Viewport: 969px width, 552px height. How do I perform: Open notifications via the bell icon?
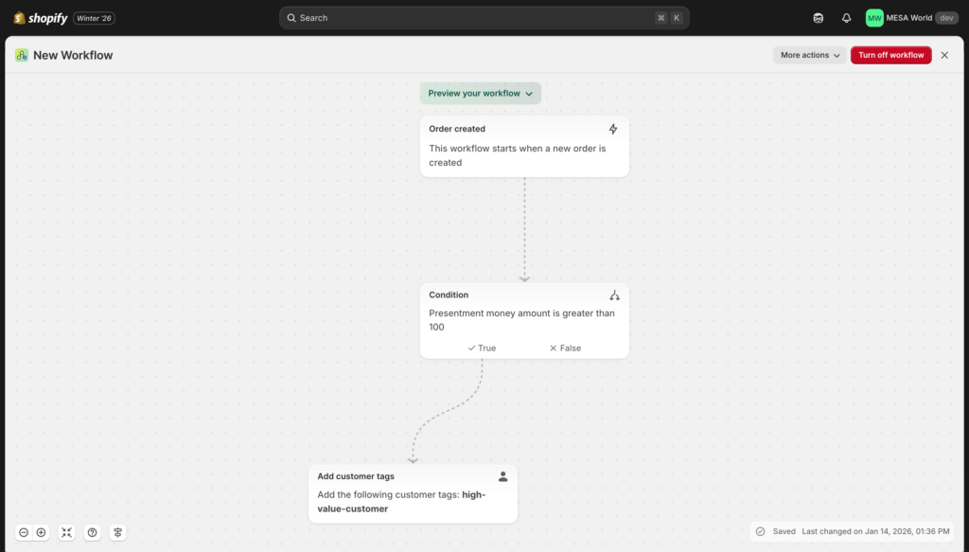(x=845, y=17)
